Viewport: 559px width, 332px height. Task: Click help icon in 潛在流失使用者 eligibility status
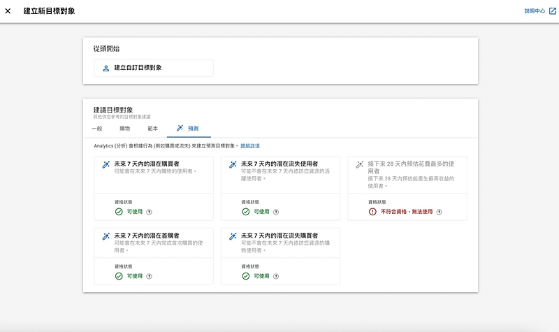tap(275, 212)
